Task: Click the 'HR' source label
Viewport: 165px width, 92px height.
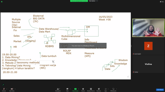Action: pyautogui.click(x=15, y=47)
